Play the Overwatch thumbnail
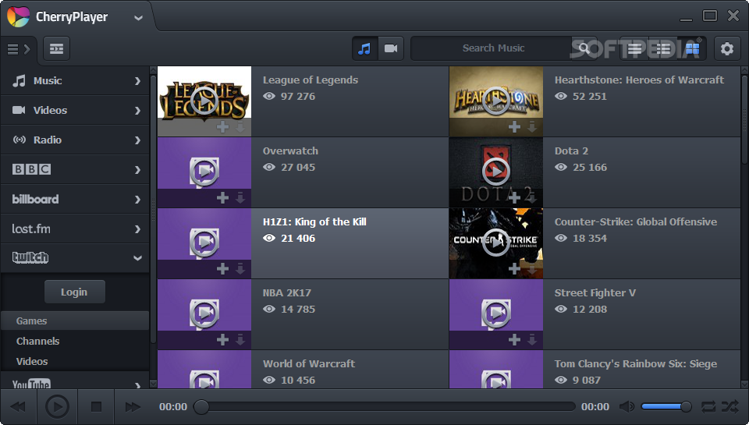This screenshot has height=425, width=749. [x=204, y=172]
